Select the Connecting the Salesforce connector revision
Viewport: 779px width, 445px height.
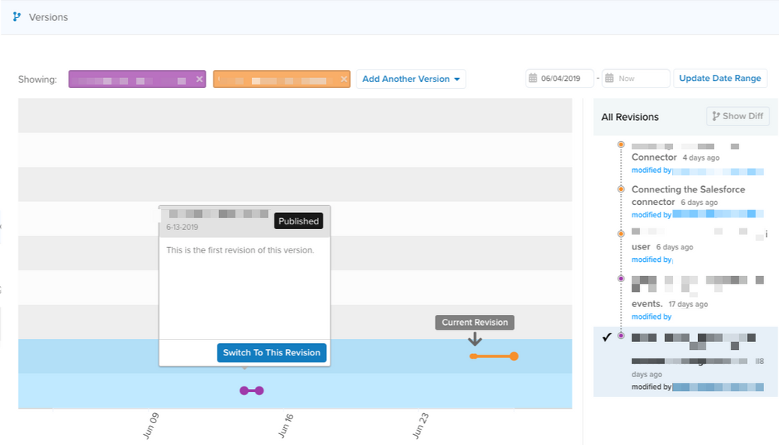688,196
